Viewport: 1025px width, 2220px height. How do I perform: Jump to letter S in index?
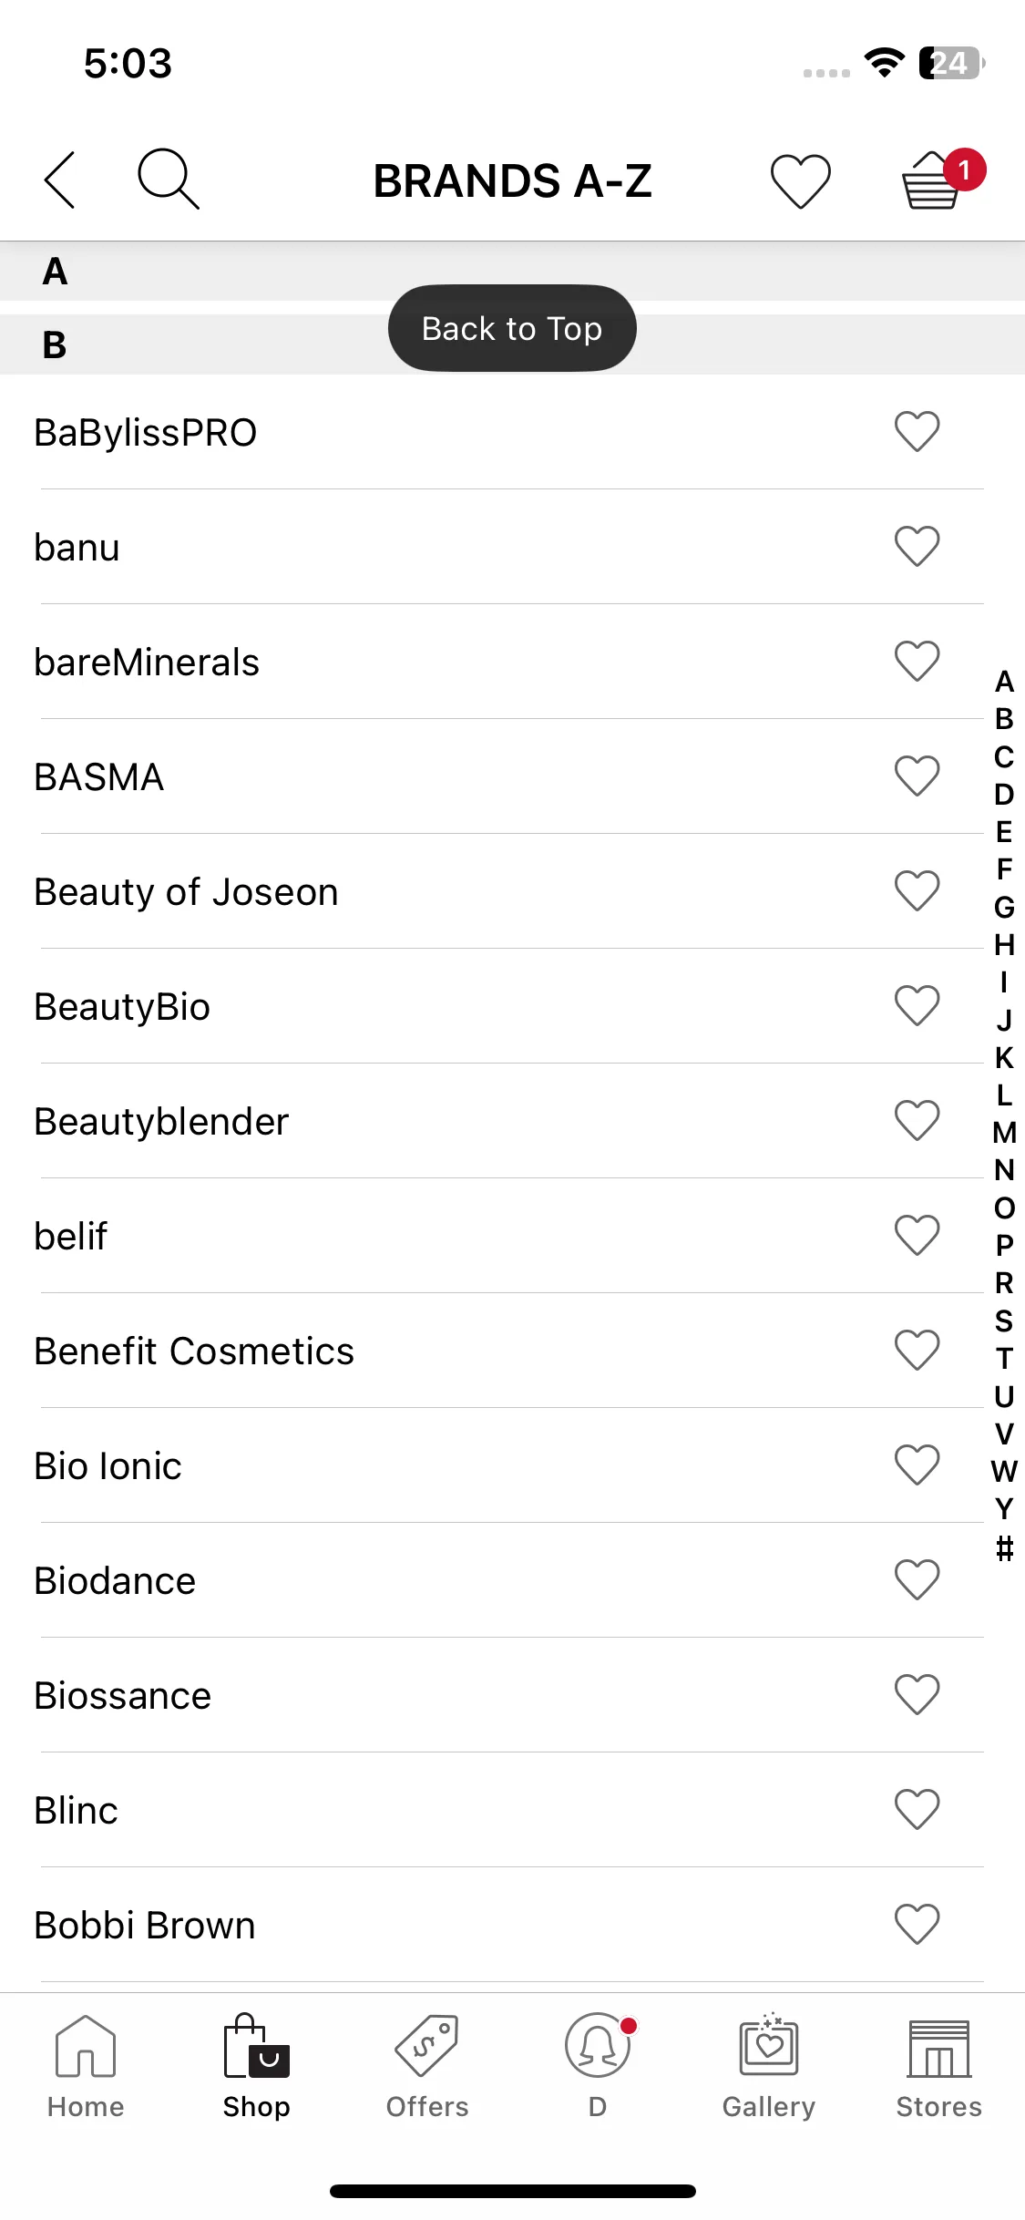click(x=1004, y=1321)
